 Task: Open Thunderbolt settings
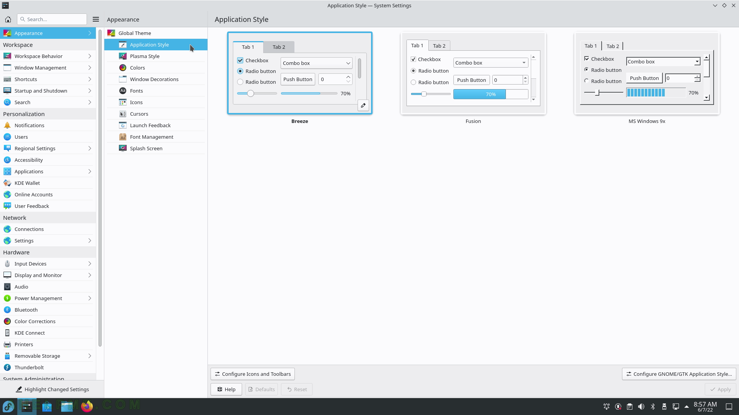(x=48, y=367)
